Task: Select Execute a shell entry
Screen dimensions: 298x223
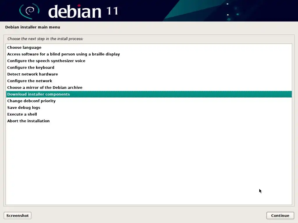Action: [149, 114]
